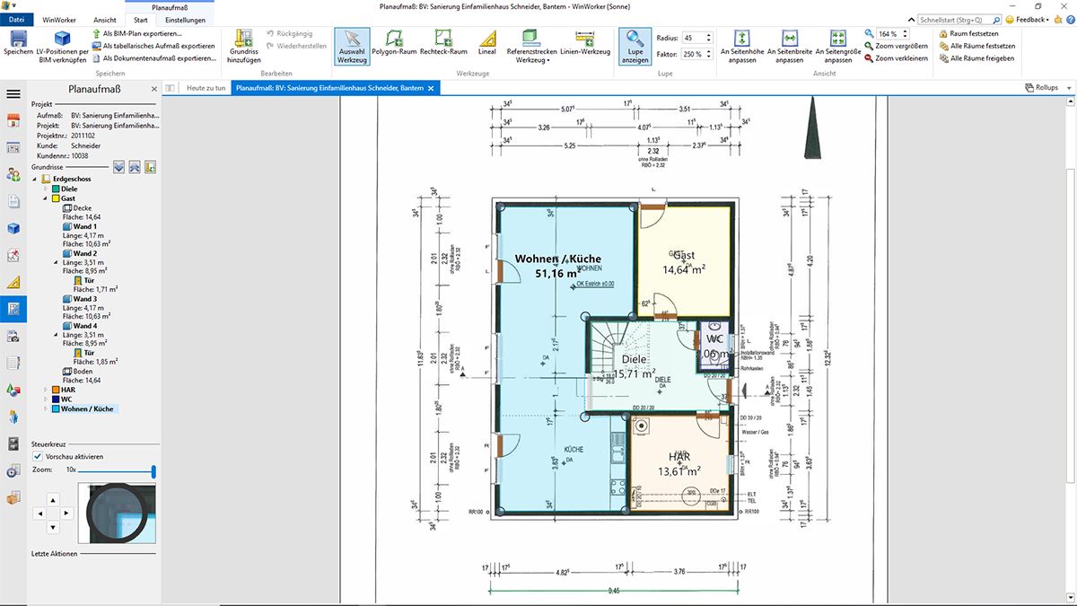Close the Planaufmaß BV Sanierung document tab
Screen dimensions: 1077x606
432,88
